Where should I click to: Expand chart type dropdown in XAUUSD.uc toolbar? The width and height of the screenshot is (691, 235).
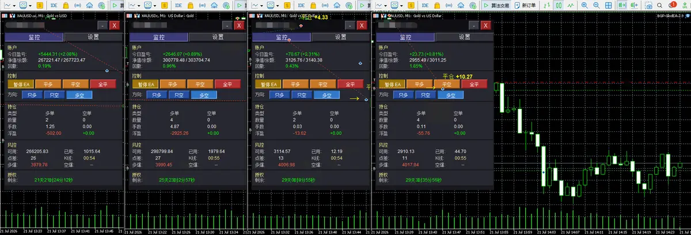[x=14, y=6]
